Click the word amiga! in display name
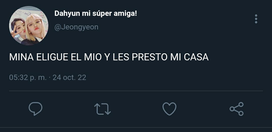Image resolution: width=272 pixels, height=132 pixels. click(x=125, y=14)
